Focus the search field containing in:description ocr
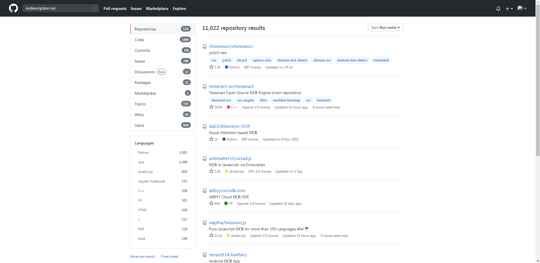 coord(61,8)
